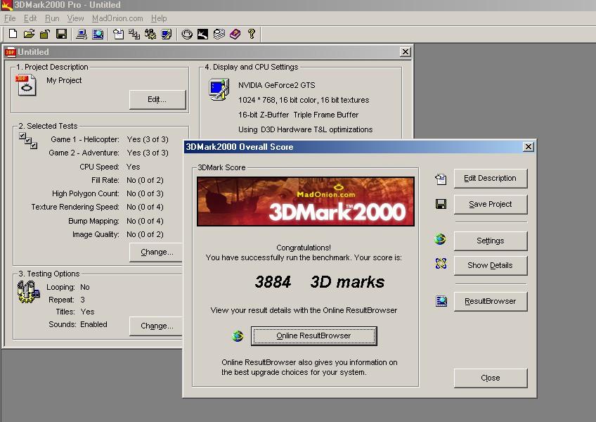The width and height of the screenshot is (596, 422).
Task: Click the 3DMark2000 MadOnion.com banner image
Action: tap(306, 201)
